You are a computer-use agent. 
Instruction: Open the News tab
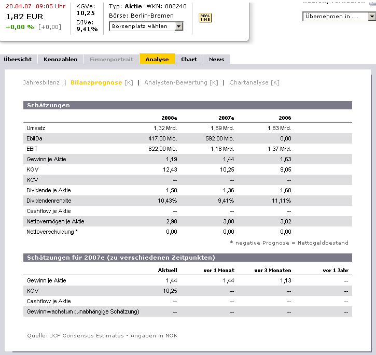[x=216, y=59]
